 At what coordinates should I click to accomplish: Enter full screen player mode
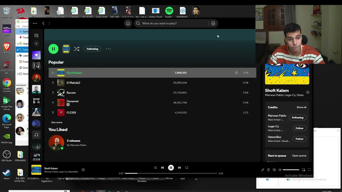[x=309, y=170]
